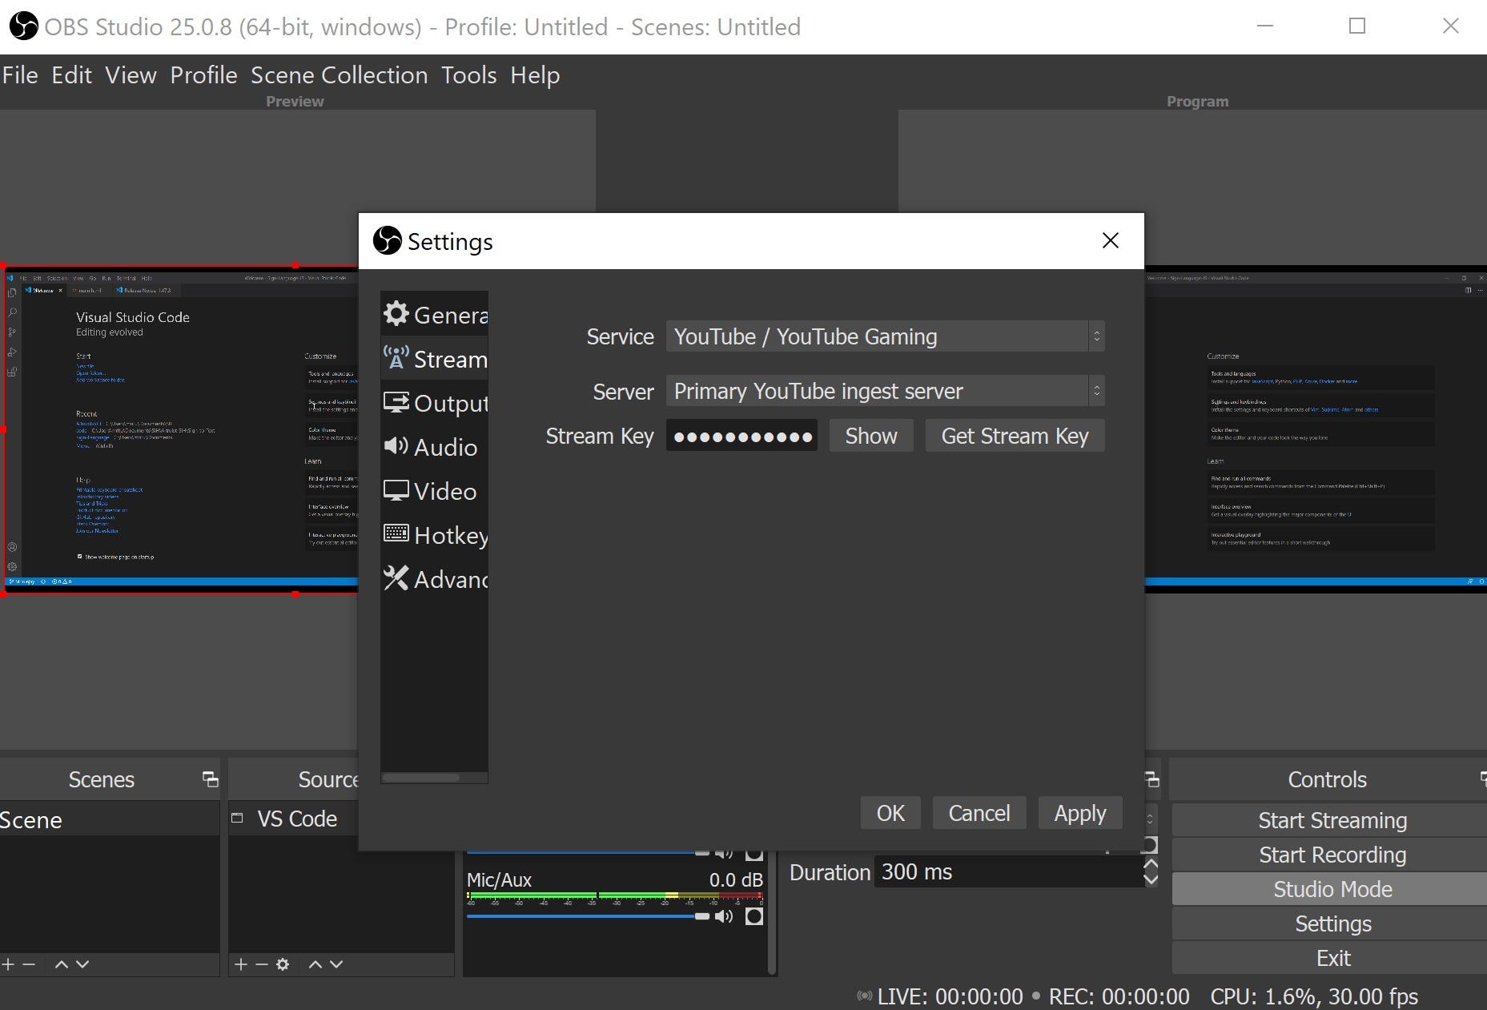Click the Get Stream Key button
The width and height of the screenshot is (1487, 1010).
point(1015,436)
